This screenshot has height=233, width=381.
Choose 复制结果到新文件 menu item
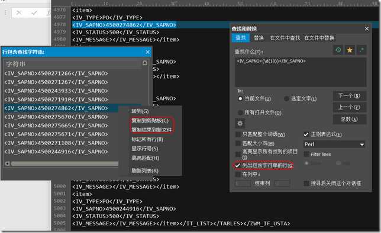click(151, 130)
